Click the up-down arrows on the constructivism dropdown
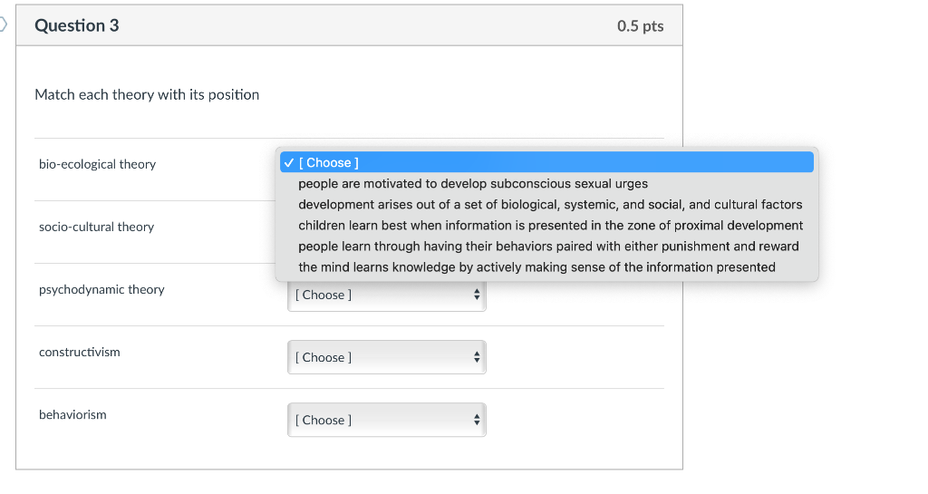The height and width of the screenshot is (494, 928). 476,357
